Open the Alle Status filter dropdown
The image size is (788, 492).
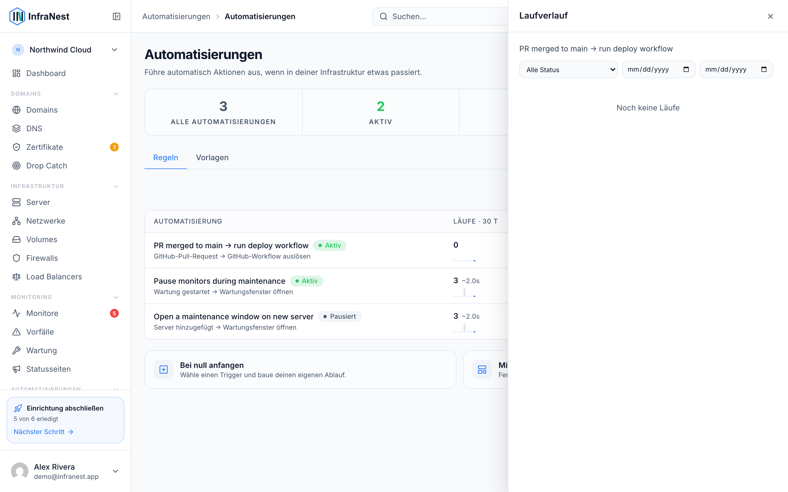[x=568, y=70]
